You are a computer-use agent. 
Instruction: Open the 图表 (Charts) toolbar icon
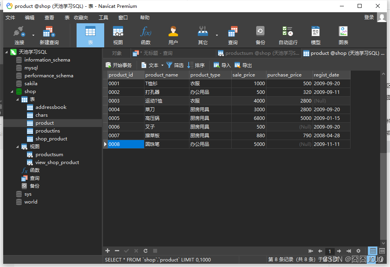click(x=343, y=35)
